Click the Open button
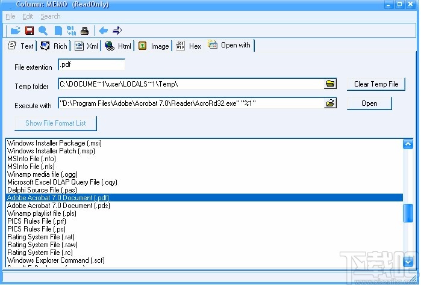Screen dimensions: 421x285 369,103
